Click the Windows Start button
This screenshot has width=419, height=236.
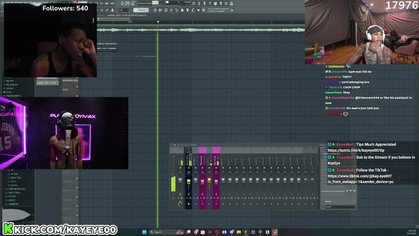pos(144,232)
